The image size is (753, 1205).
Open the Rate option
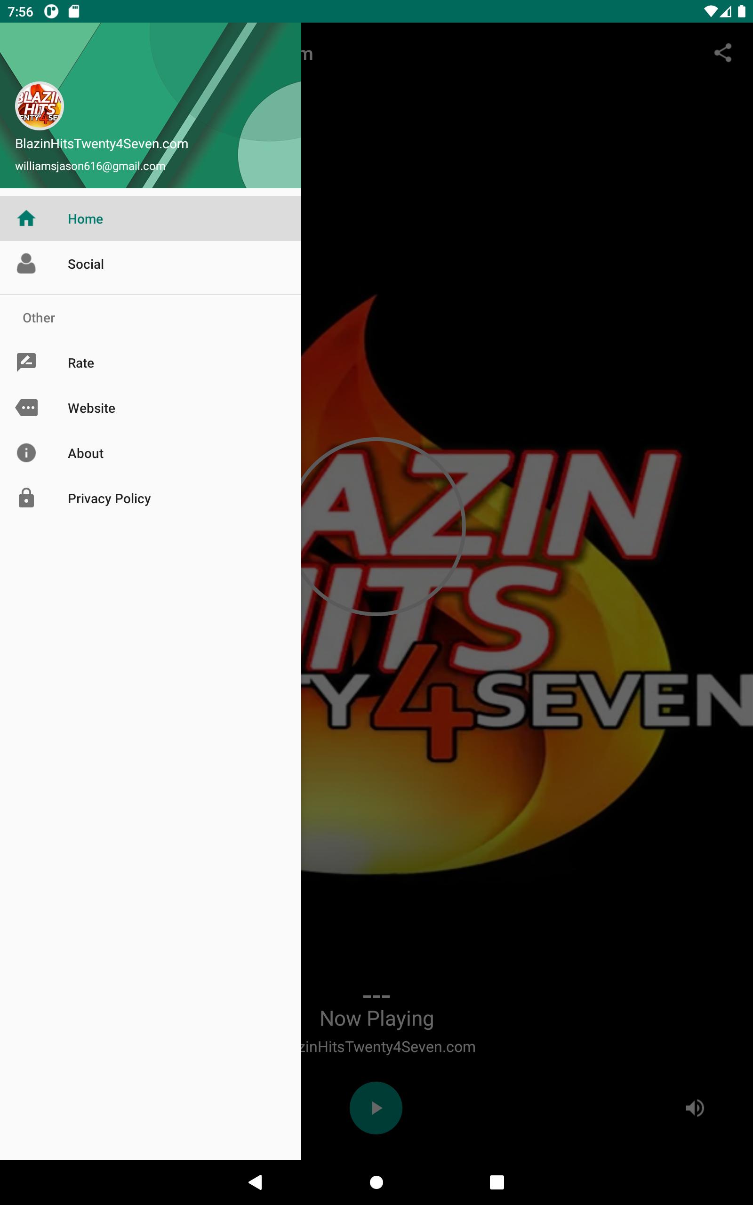point(151,363)
